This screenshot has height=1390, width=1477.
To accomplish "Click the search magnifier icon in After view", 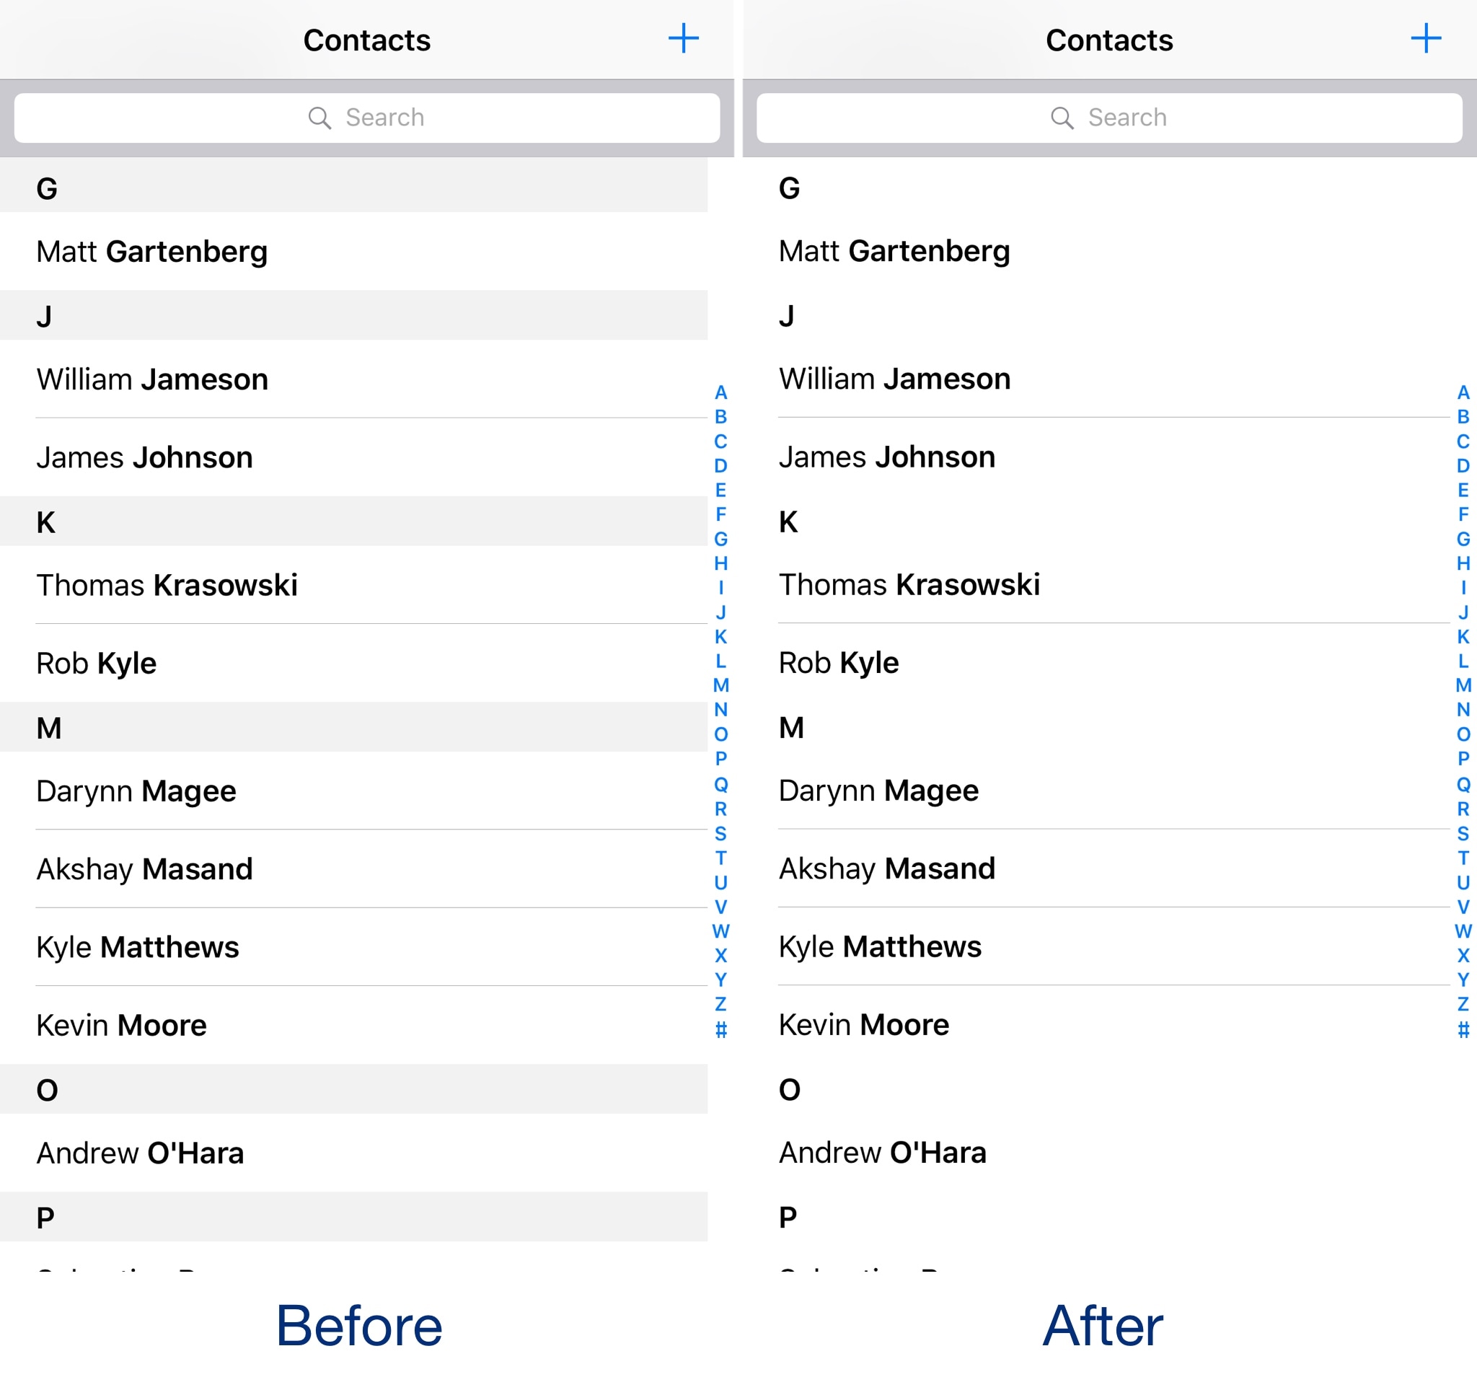I will click(1061, 118).
